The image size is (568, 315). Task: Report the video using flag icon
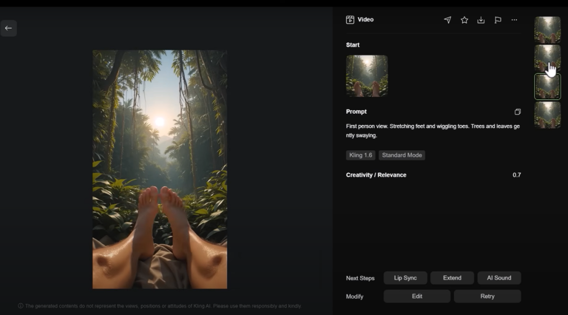click(x=498, y=20)
